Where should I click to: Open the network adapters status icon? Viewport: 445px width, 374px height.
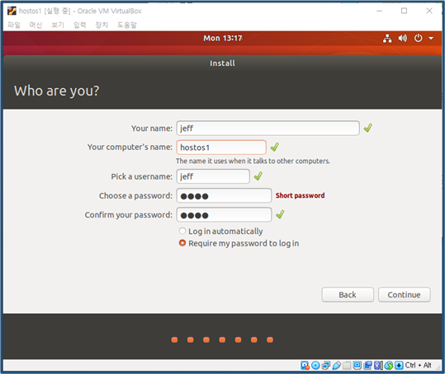(326, 366)
